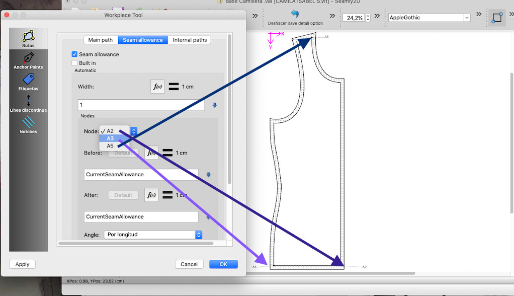Open the Notches section
The image size is (514, 296).
28,123
